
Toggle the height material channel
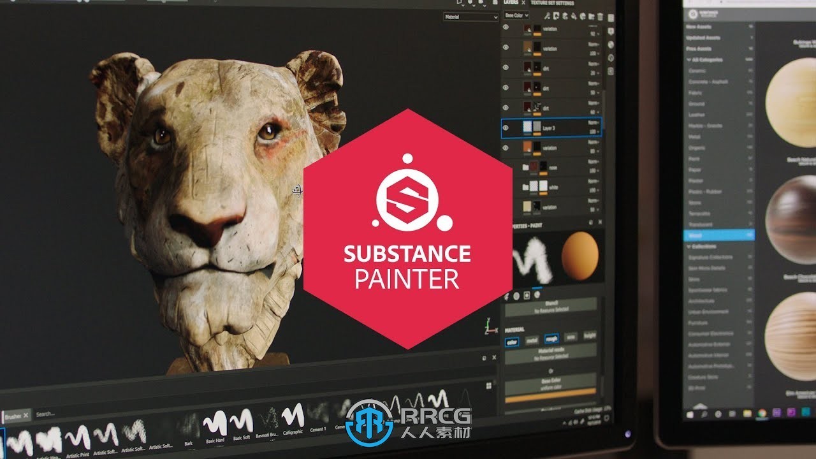(x=590, y=336)
